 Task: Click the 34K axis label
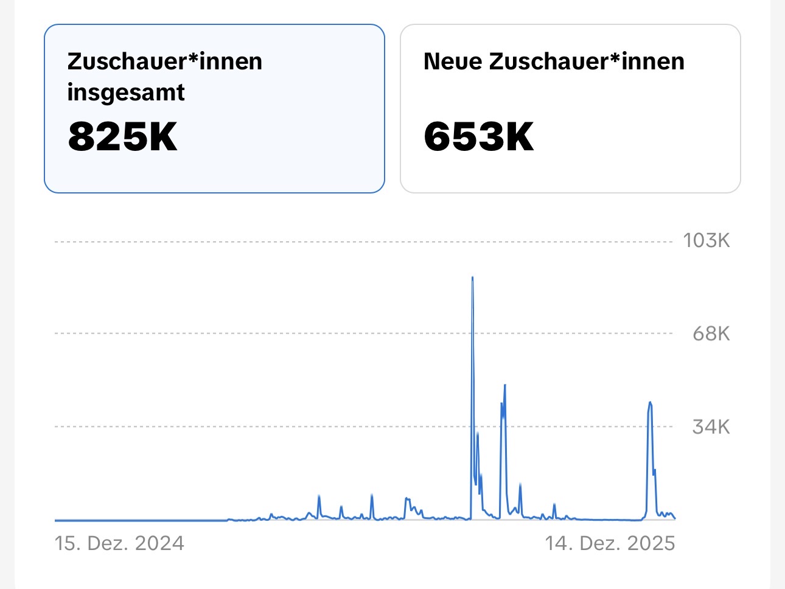click(x=711, y=427)
